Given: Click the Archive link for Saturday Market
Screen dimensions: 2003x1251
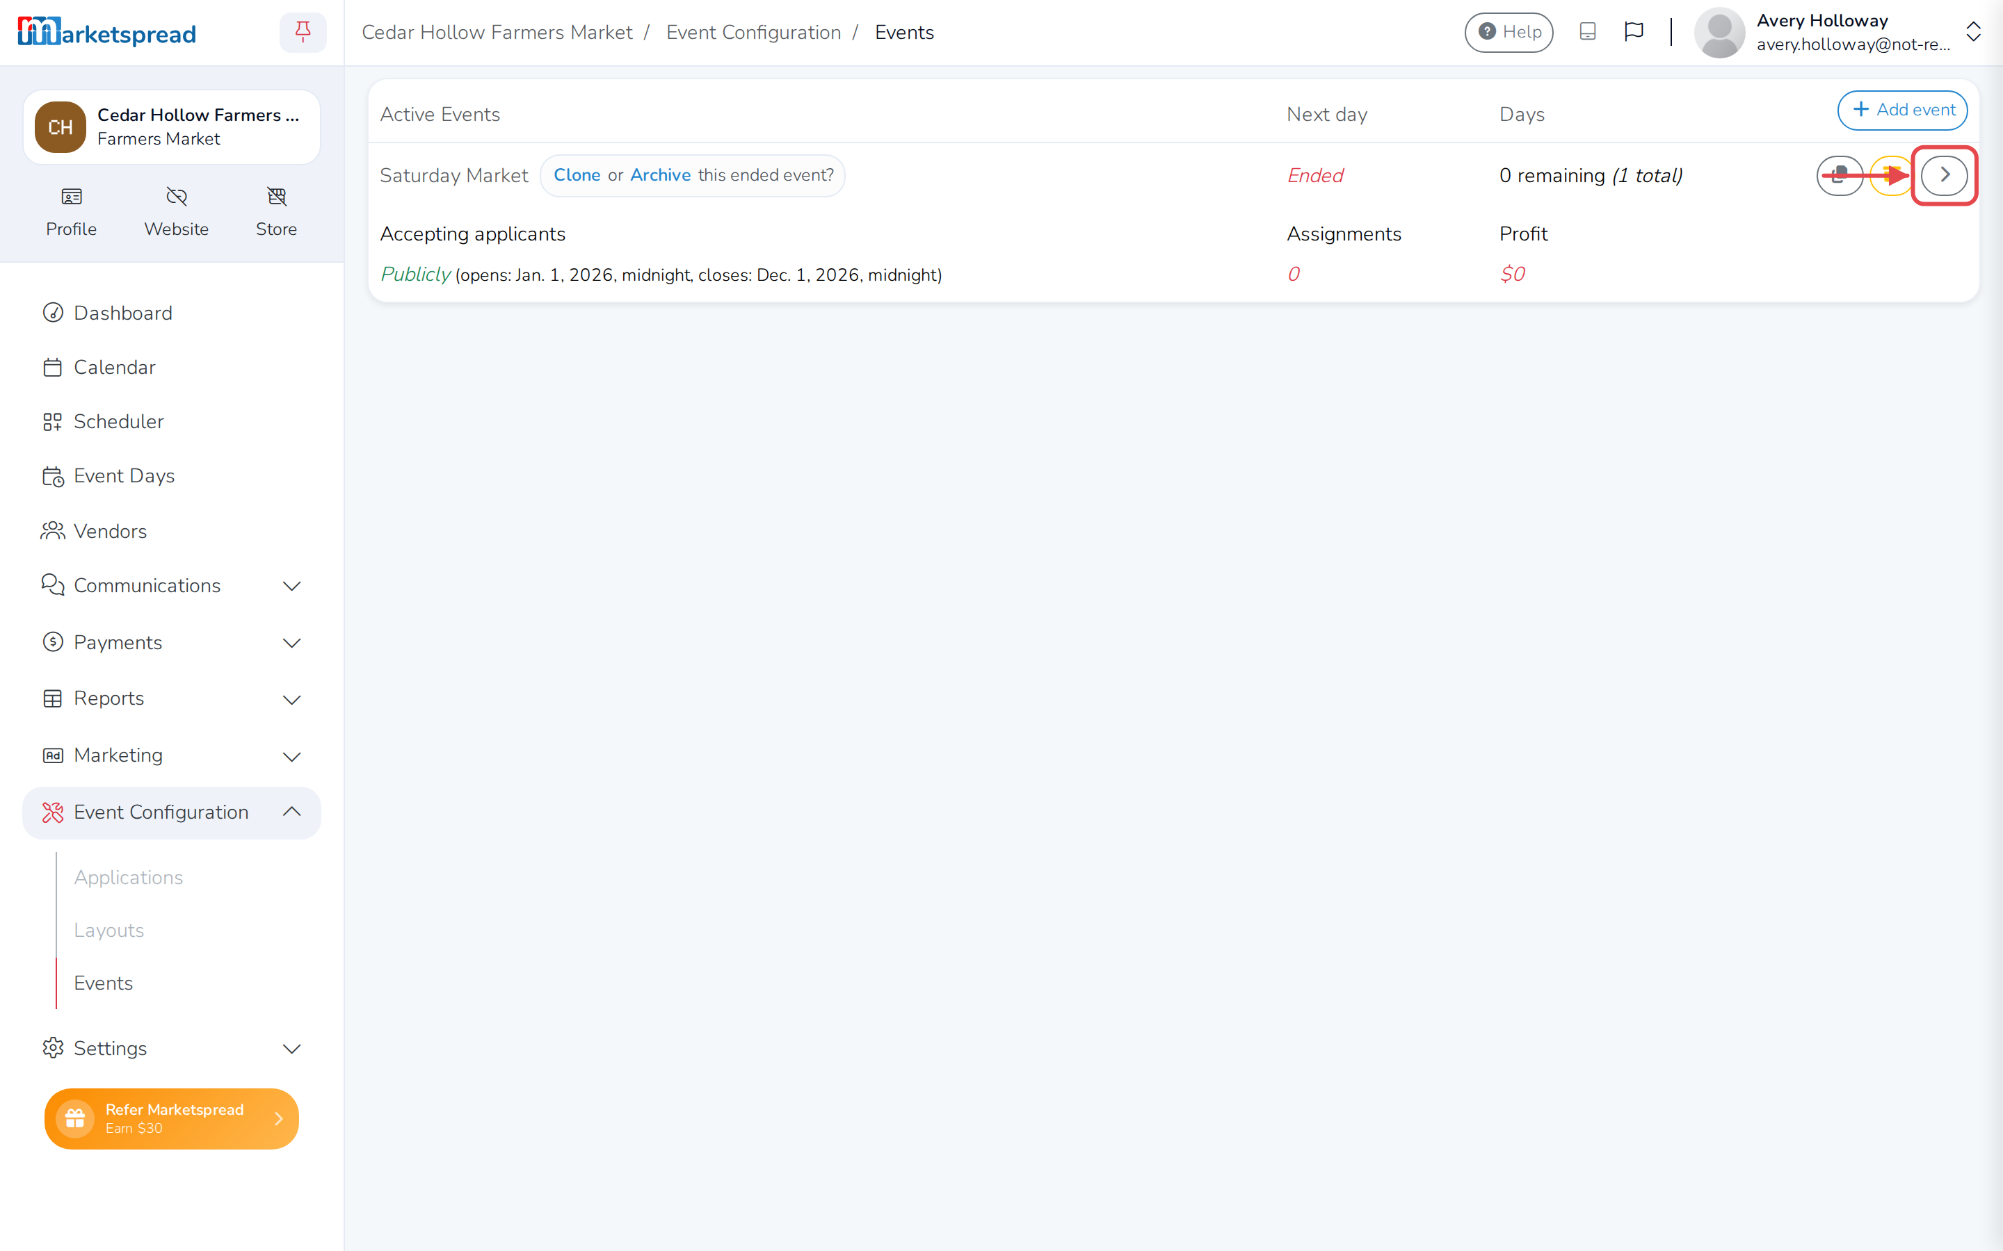Looking at the screenshot, I should pyautogui.click(x=661, y=175).
